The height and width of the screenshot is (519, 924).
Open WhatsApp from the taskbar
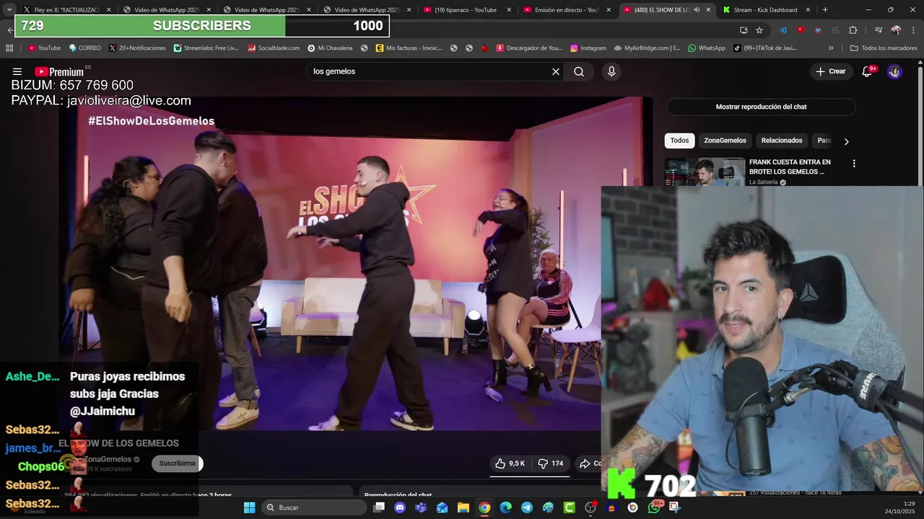[x=654, y=507]
